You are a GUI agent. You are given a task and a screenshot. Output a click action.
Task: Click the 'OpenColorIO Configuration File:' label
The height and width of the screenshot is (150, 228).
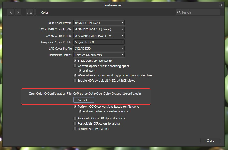(x=51, y=94)
